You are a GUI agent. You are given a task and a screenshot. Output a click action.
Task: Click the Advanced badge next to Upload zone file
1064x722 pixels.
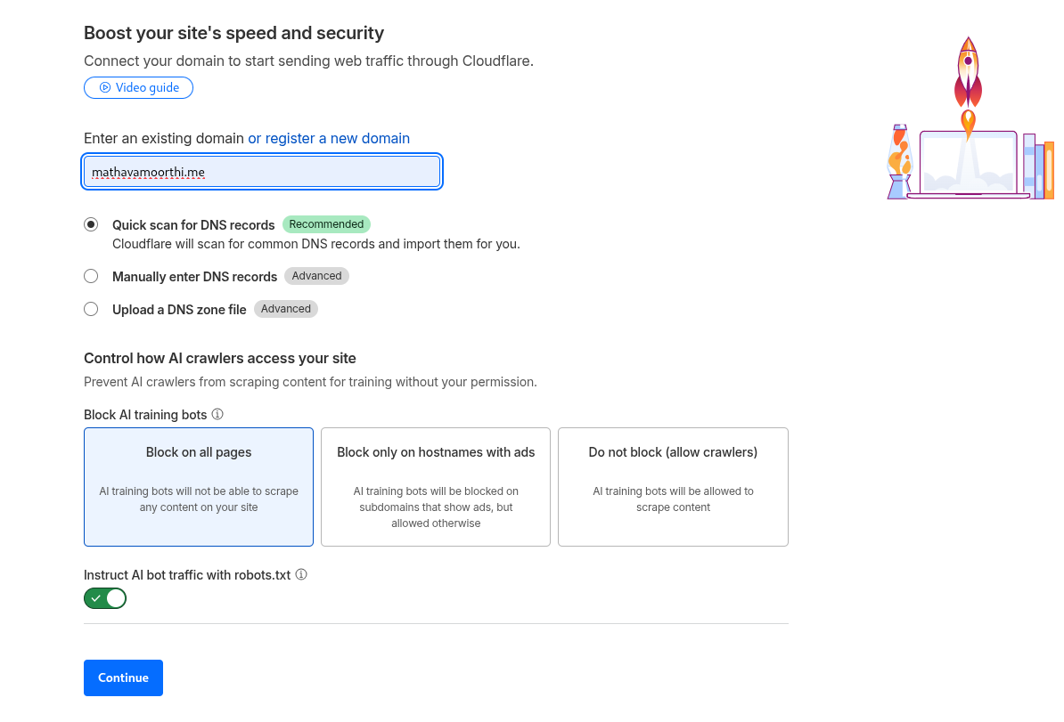pos(286,309)
